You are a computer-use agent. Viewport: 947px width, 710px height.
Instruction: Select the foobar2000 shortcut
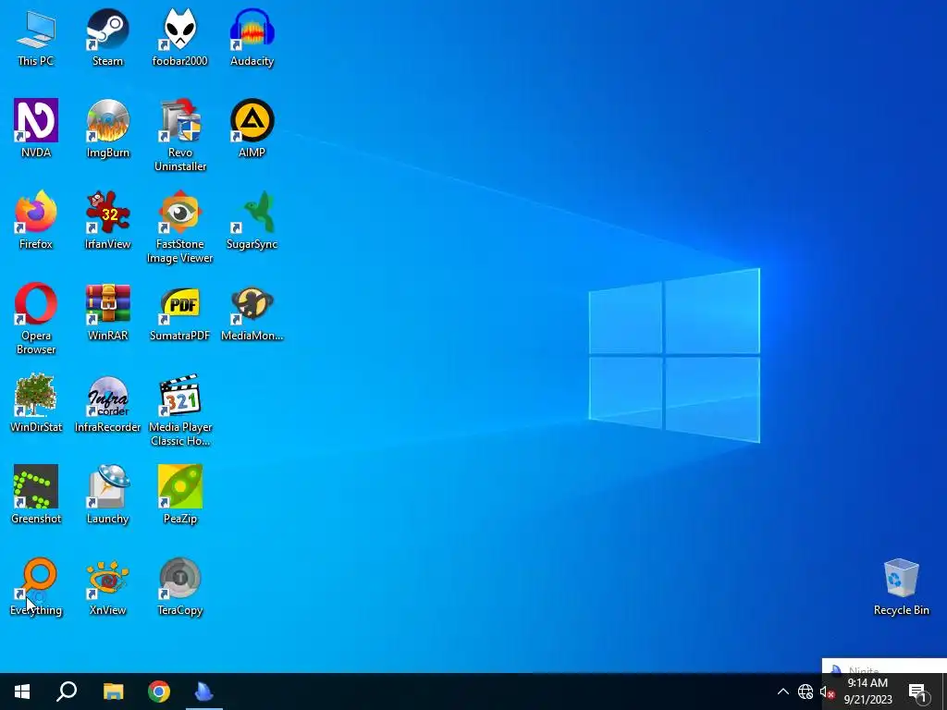pos(180,37)
